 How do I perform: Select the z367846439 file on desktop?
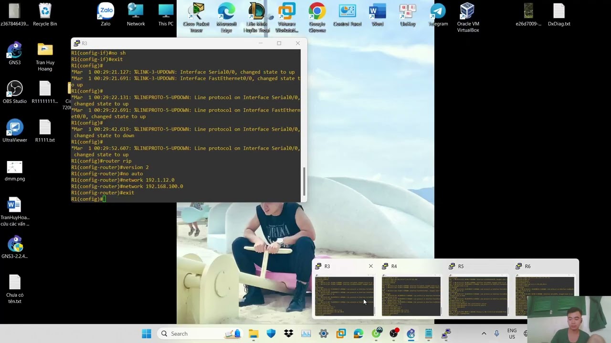[x=14, y=15]
